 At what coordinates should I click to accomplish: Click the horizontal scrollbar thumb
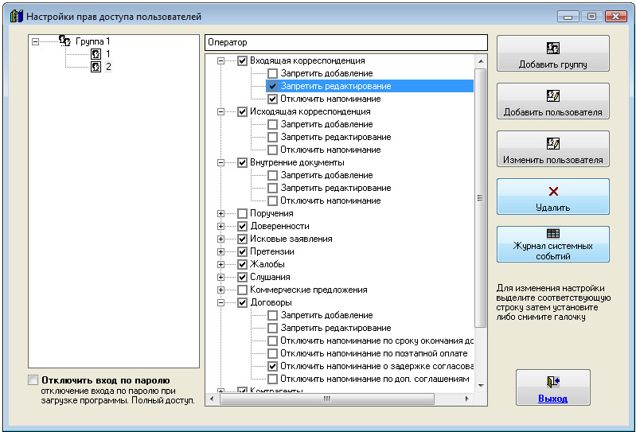pyautogui.click(x=327, y=399)
